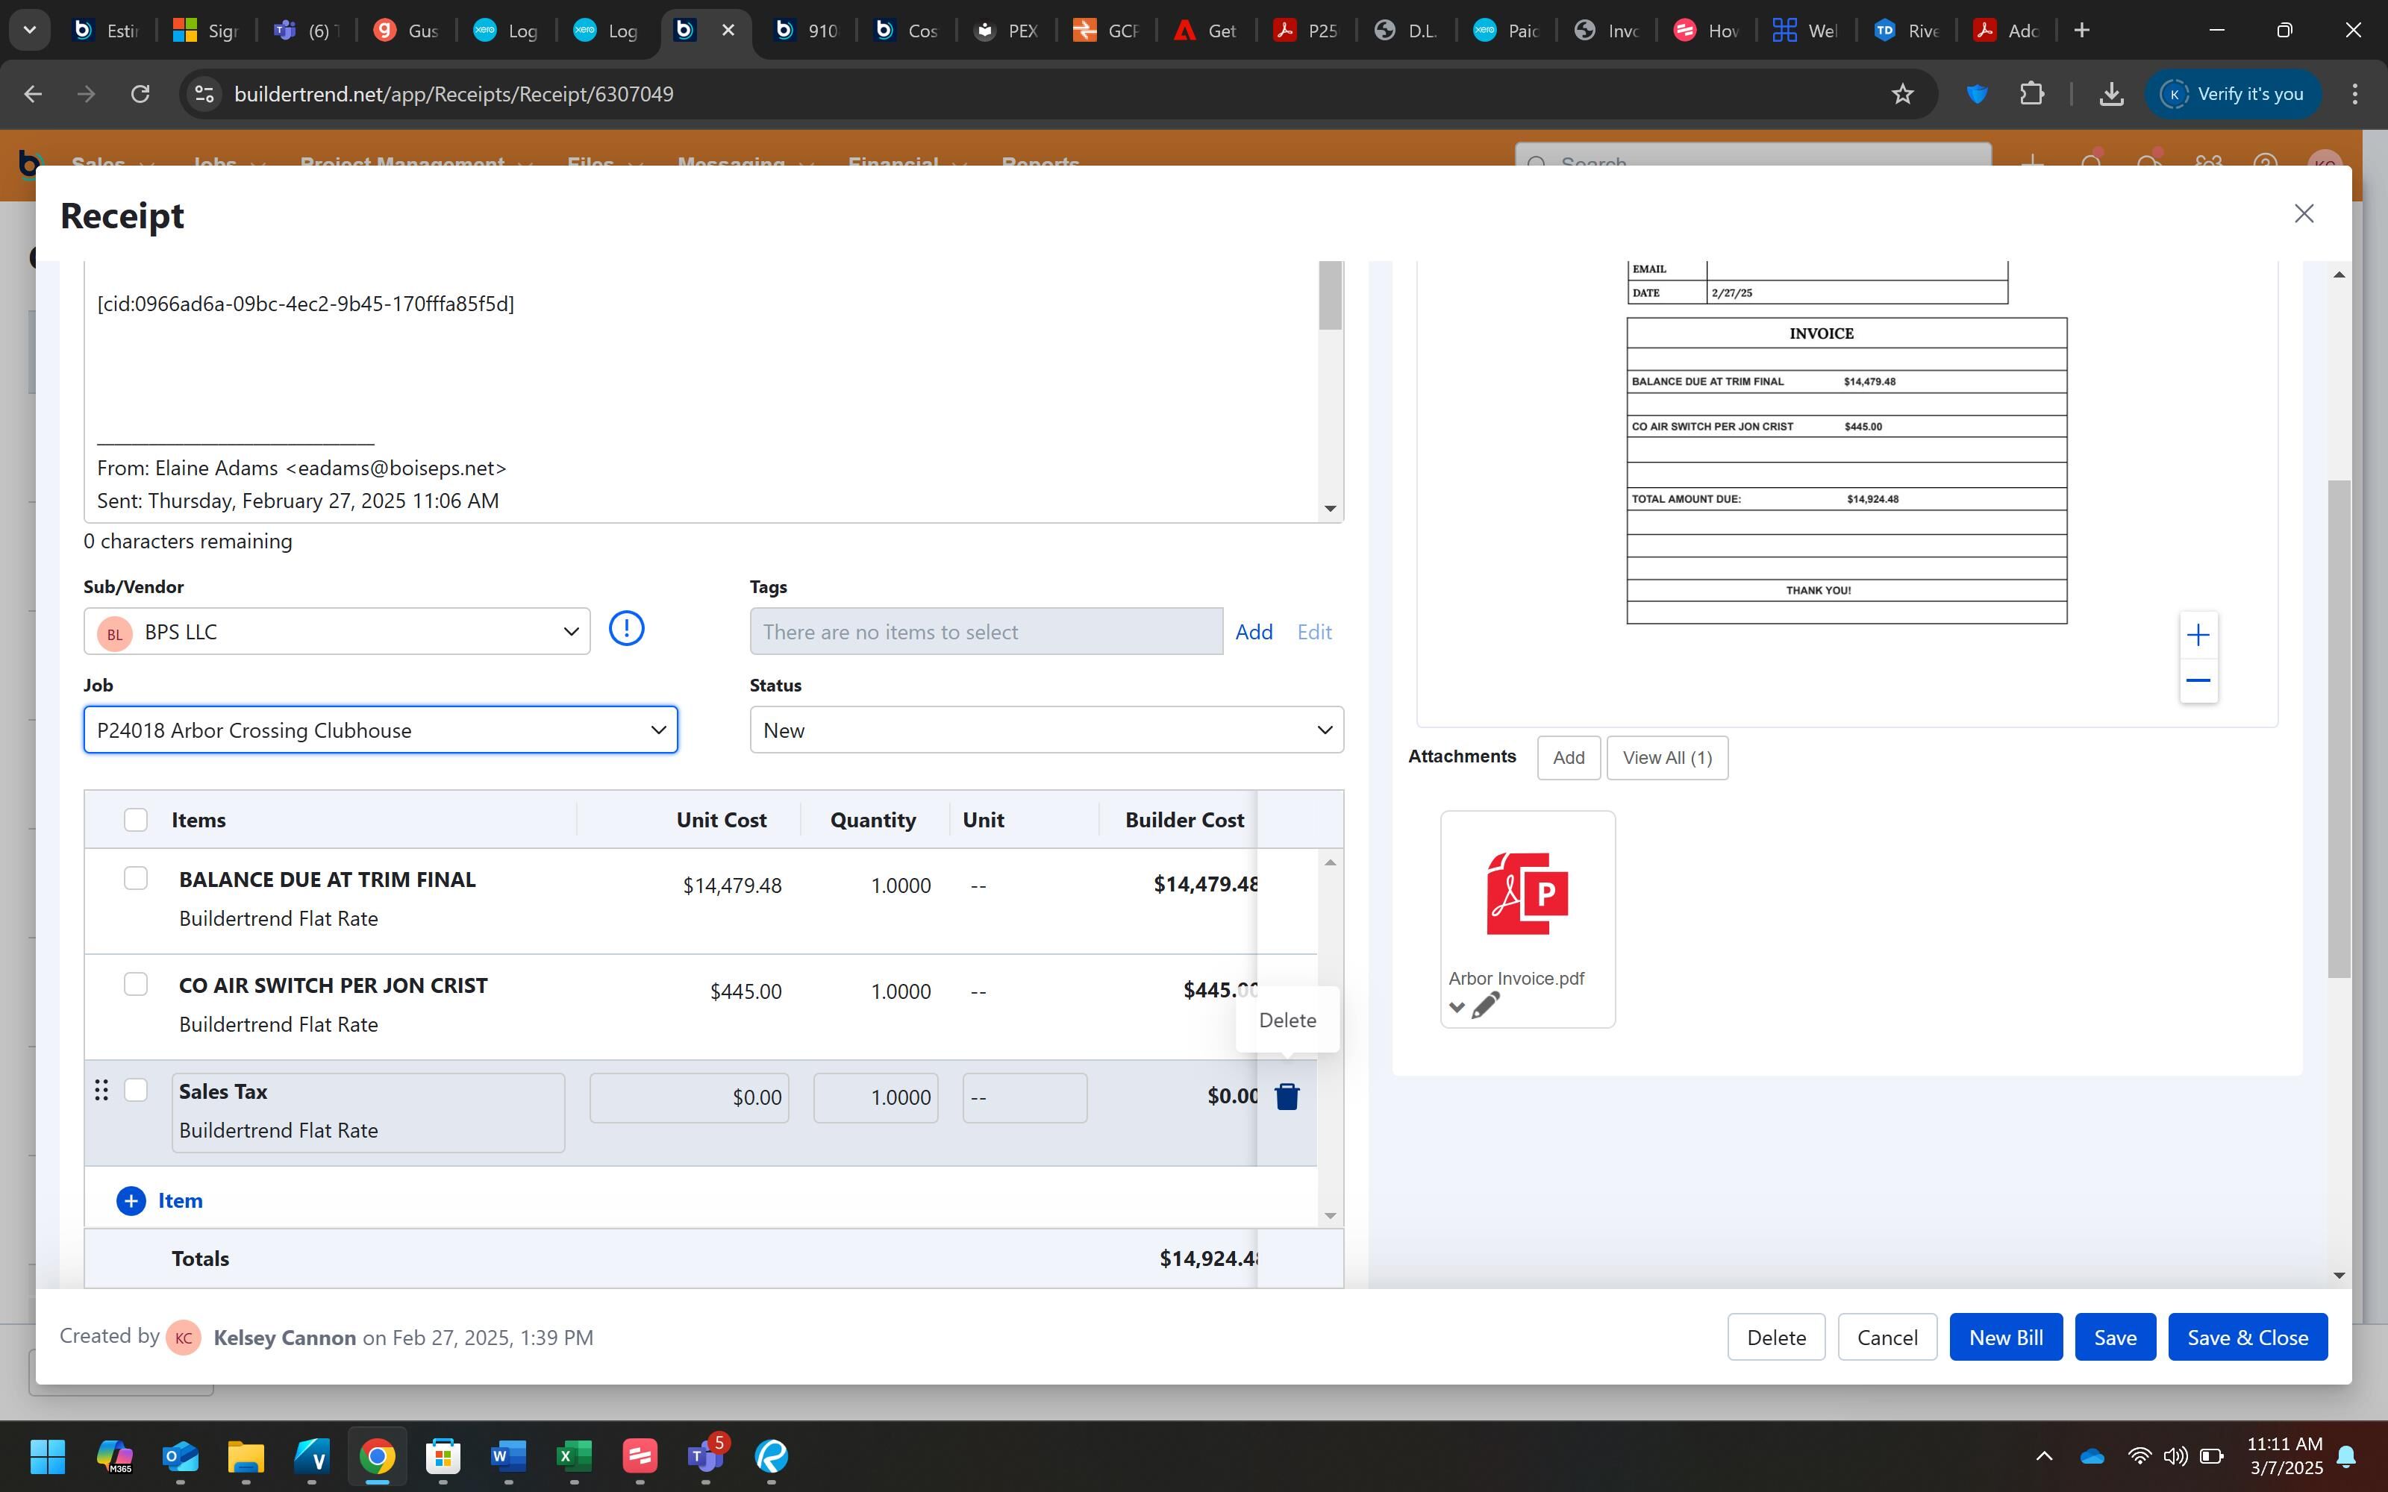2388x1492 pixels.
Task: Click the zoom in plus icon on invoice preview
Action: pos(2198,636)
